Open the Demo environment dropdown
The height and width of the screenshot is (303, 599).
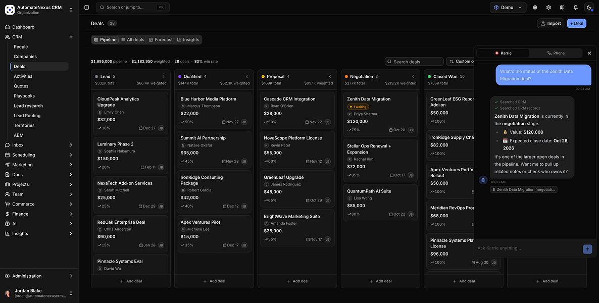point(508,7)
